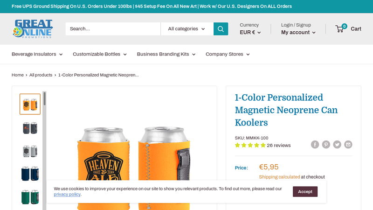Open the Business Branding Kits menu
The width and height of the screenshot is (373, 210).
pos(166,54)
